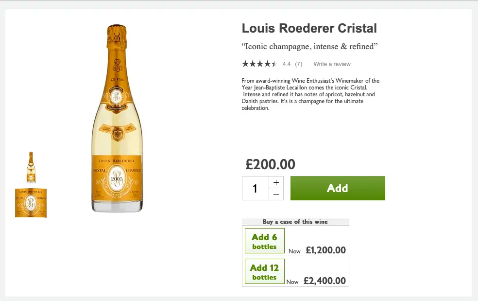Click the "Buy a case of this wine" header
This screenshot has width=478, height=301.
pos(295,222)
